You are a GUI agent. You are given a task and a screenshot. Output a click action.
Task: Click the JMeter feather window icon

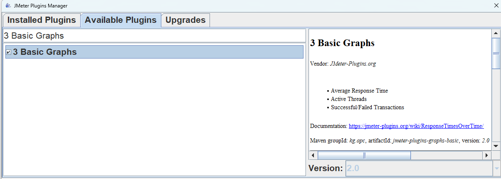(8, 6)
